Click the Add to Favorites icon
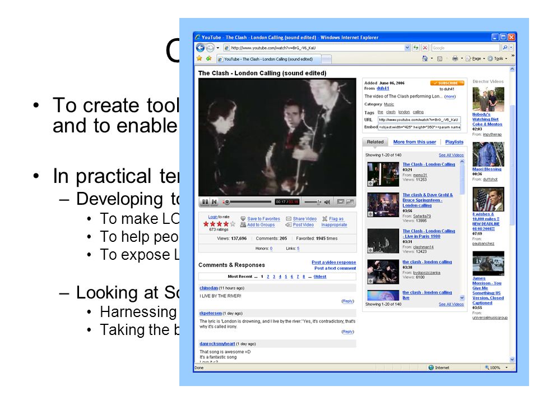Viewport: 538px width, 404px height. (208, 58)
